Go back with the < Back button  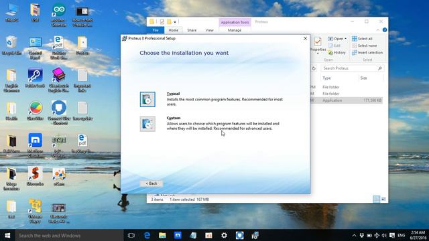[x=151, y=183]
